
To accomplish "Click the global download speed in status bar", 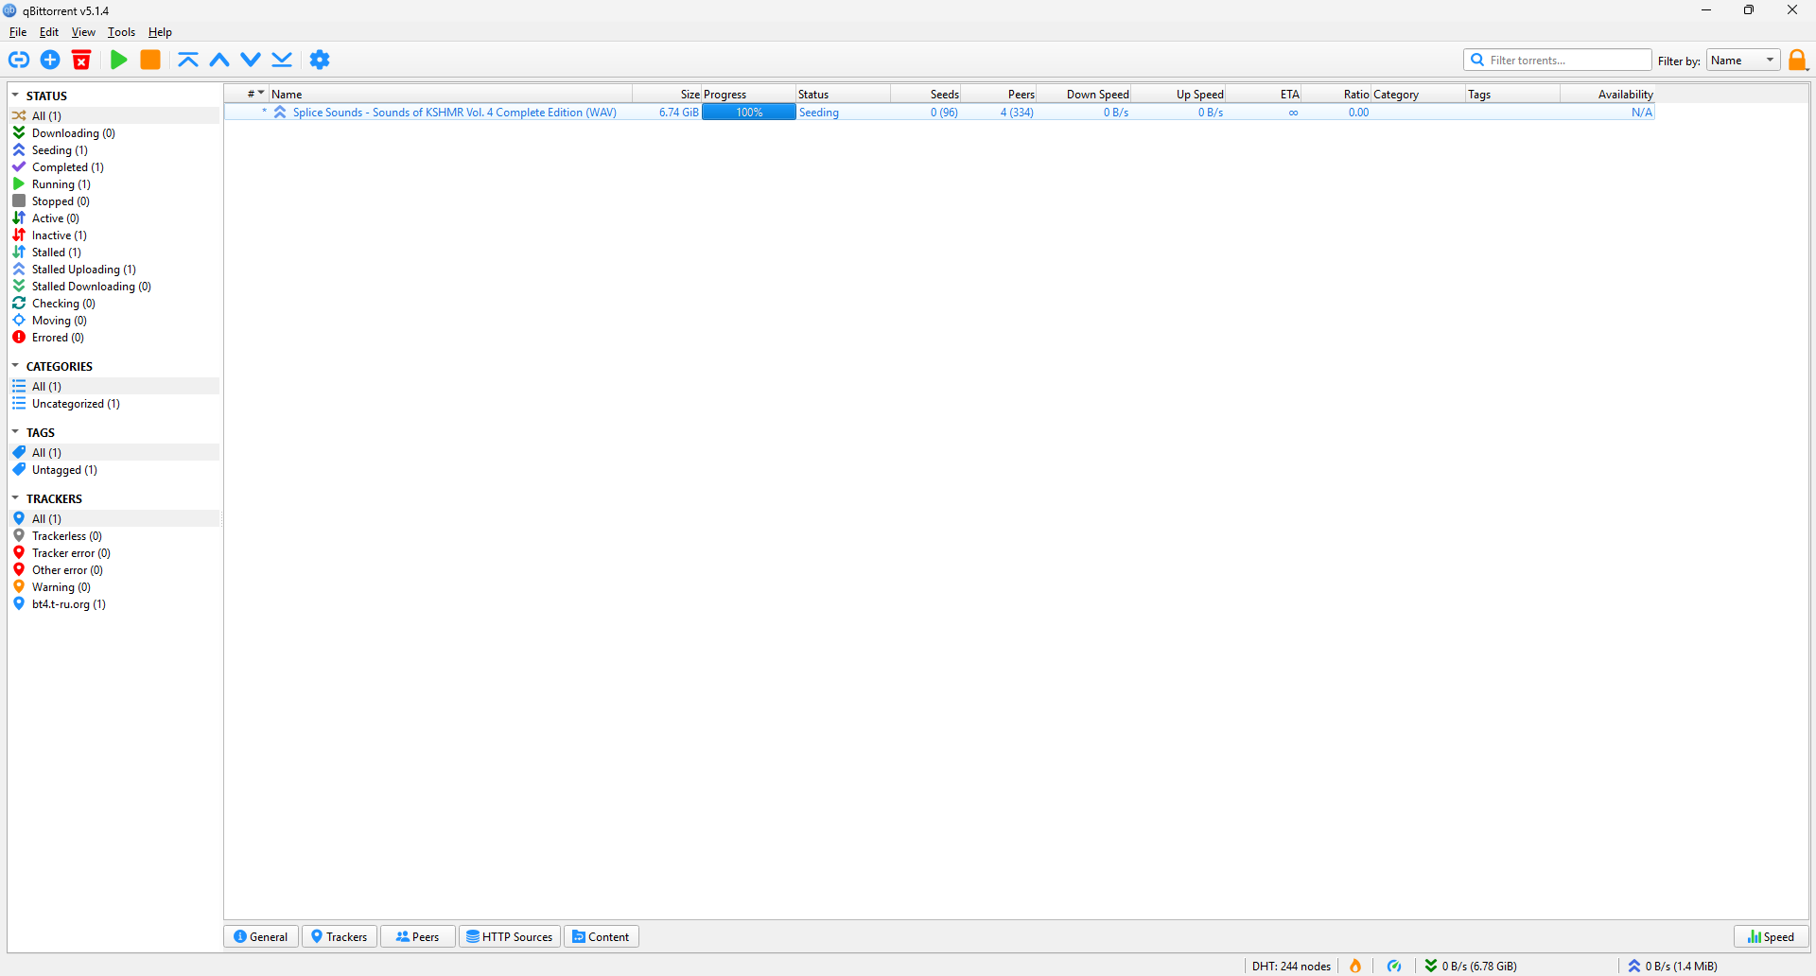I will point(1471,966).
